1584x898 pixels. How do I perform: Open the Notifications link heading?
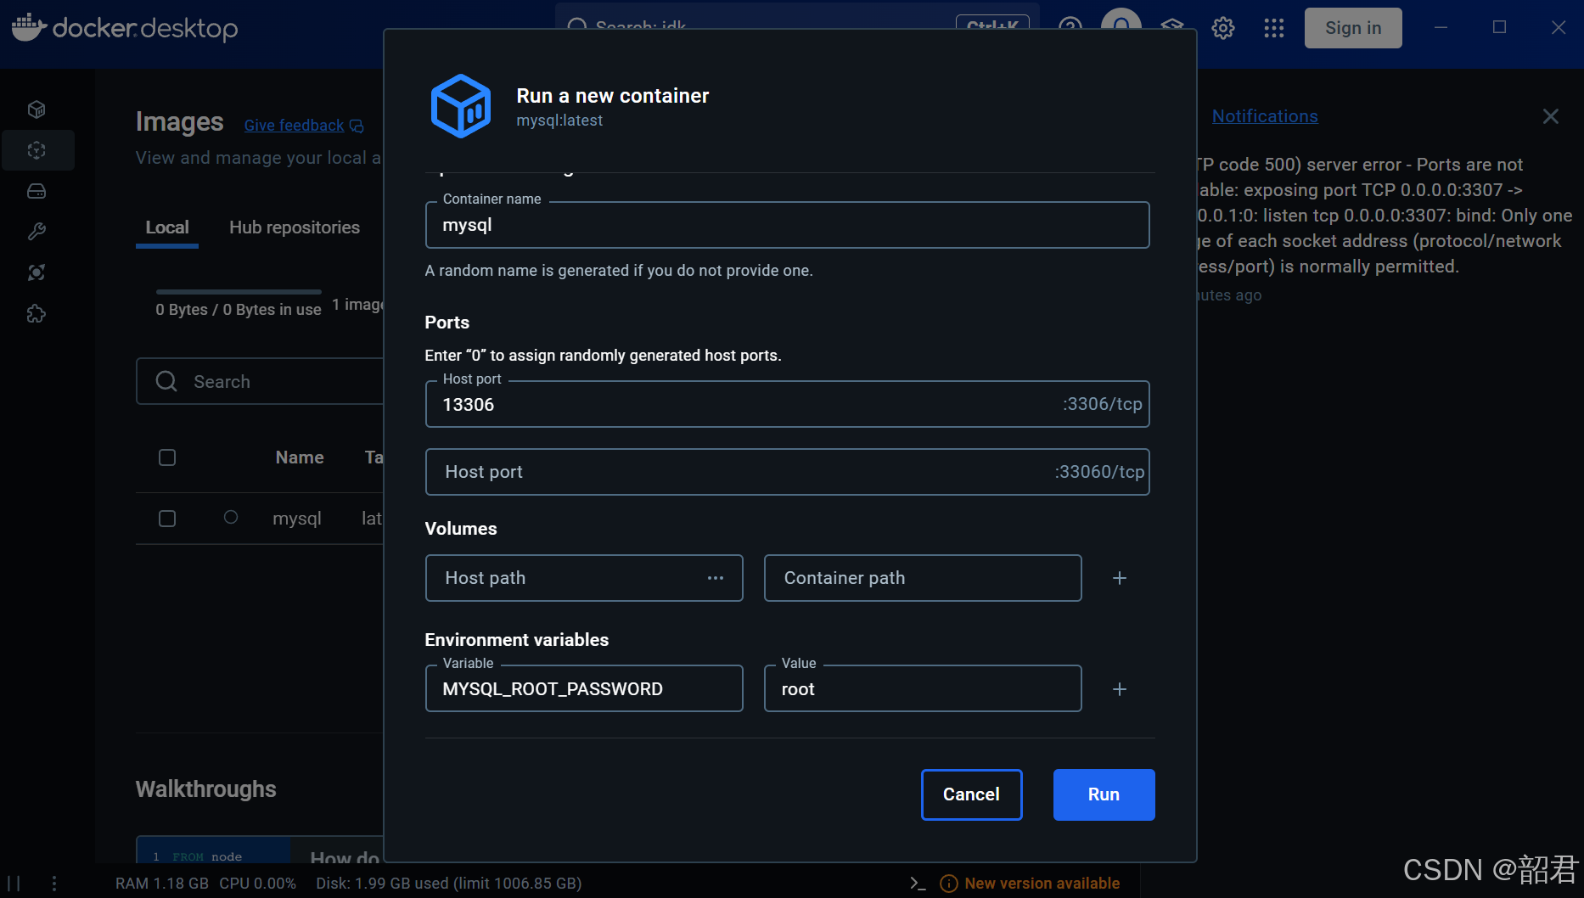click(x=1265, y=116)
